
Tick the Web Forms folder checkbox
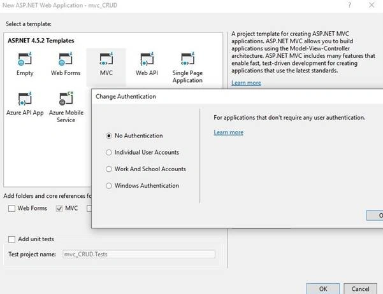(x=11, y=208)
